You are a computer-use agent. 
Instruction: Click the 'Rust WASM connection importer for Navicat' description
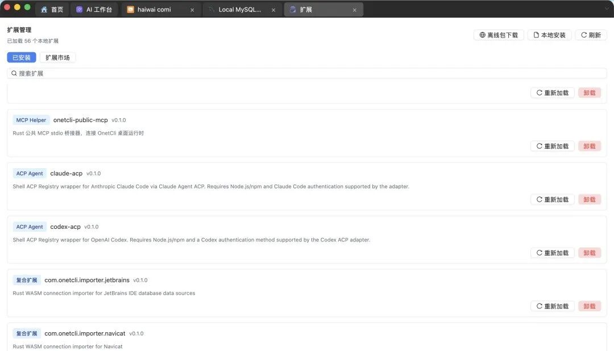[67, 346]
